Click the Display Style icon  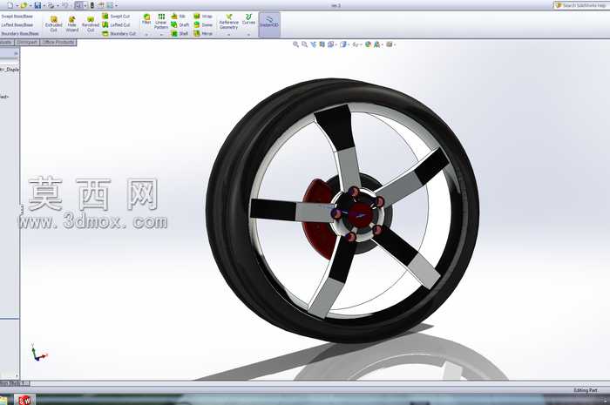click(342, 44)
